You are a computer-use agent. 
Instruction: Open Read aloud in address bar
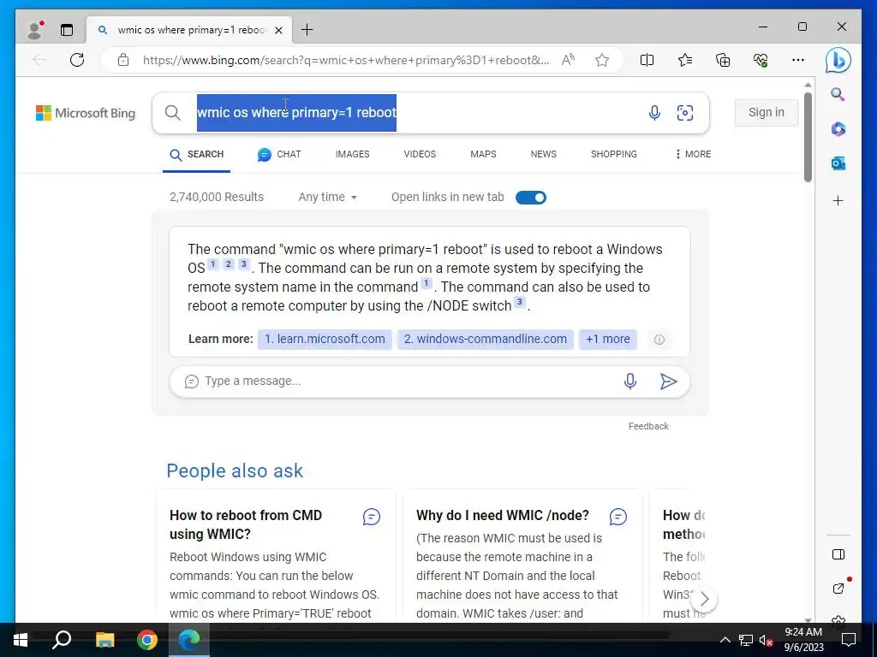pyautogui.click(x=568, y=60)
